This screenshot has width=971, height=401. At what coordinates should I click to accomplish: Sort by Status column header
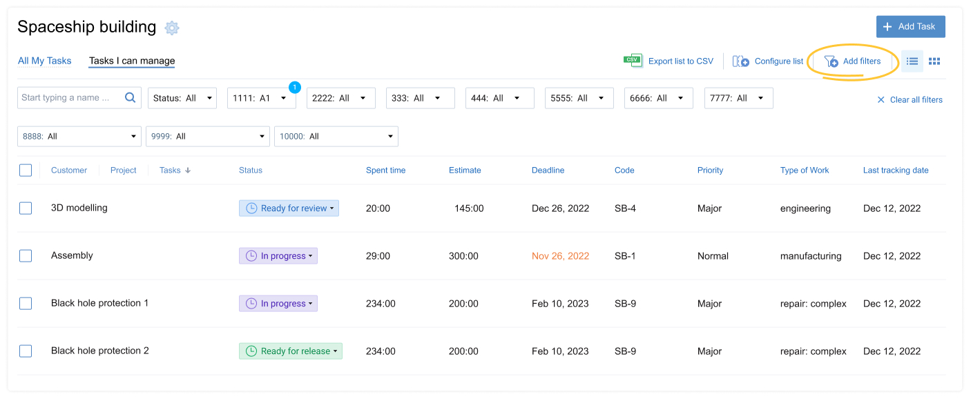[x=251, y=170]
